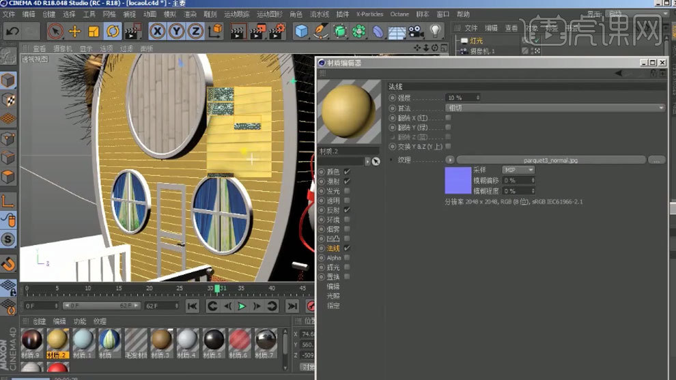Enable the Alpha channel checkbox
The image size is (676, 380).
347,258
